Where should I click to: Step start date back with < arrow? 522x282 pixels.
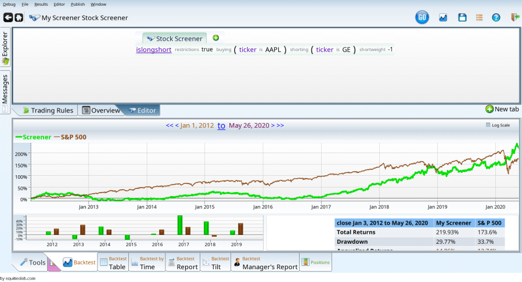click(x=177, y=125)
